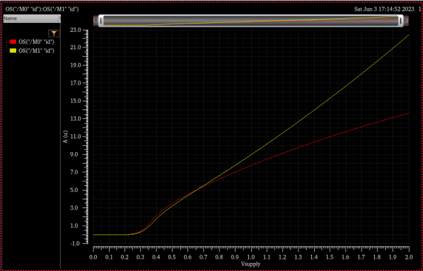The height and width of the screenshot is (271, 423).
Task: Click the 0.0 tick on the Vsupply axis
Action: coord(93,257)
